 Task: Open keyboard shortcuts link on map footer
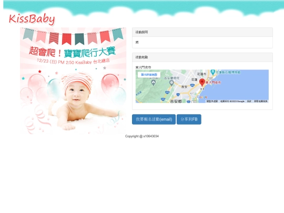[212, 102]
